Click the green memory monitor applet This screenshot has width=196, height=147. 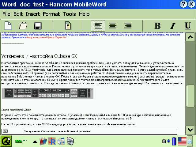coord(21,141)
